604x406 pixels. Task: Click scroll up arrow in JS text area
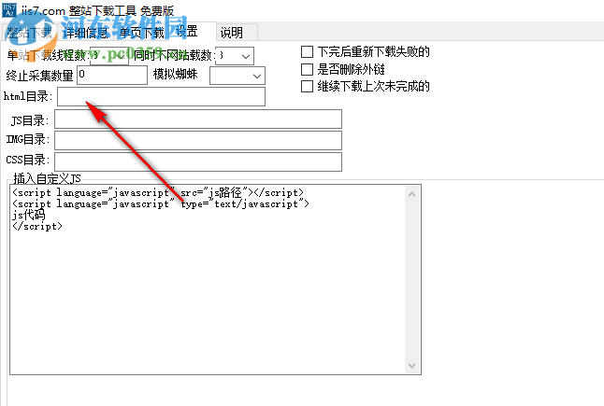[411, 194]
